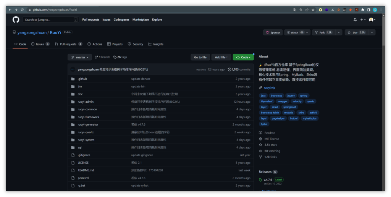This screenshot has width=391, height=197.
Task: Click the zoom magnifier icon in address bar
Action: coord(301,10)
